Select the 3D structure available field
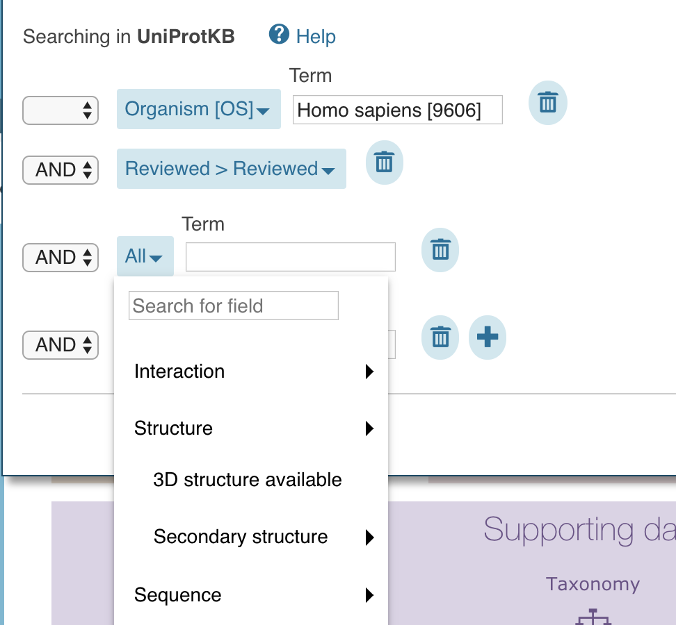Screen dimensions: 676x625 click(x=247, y=479)
